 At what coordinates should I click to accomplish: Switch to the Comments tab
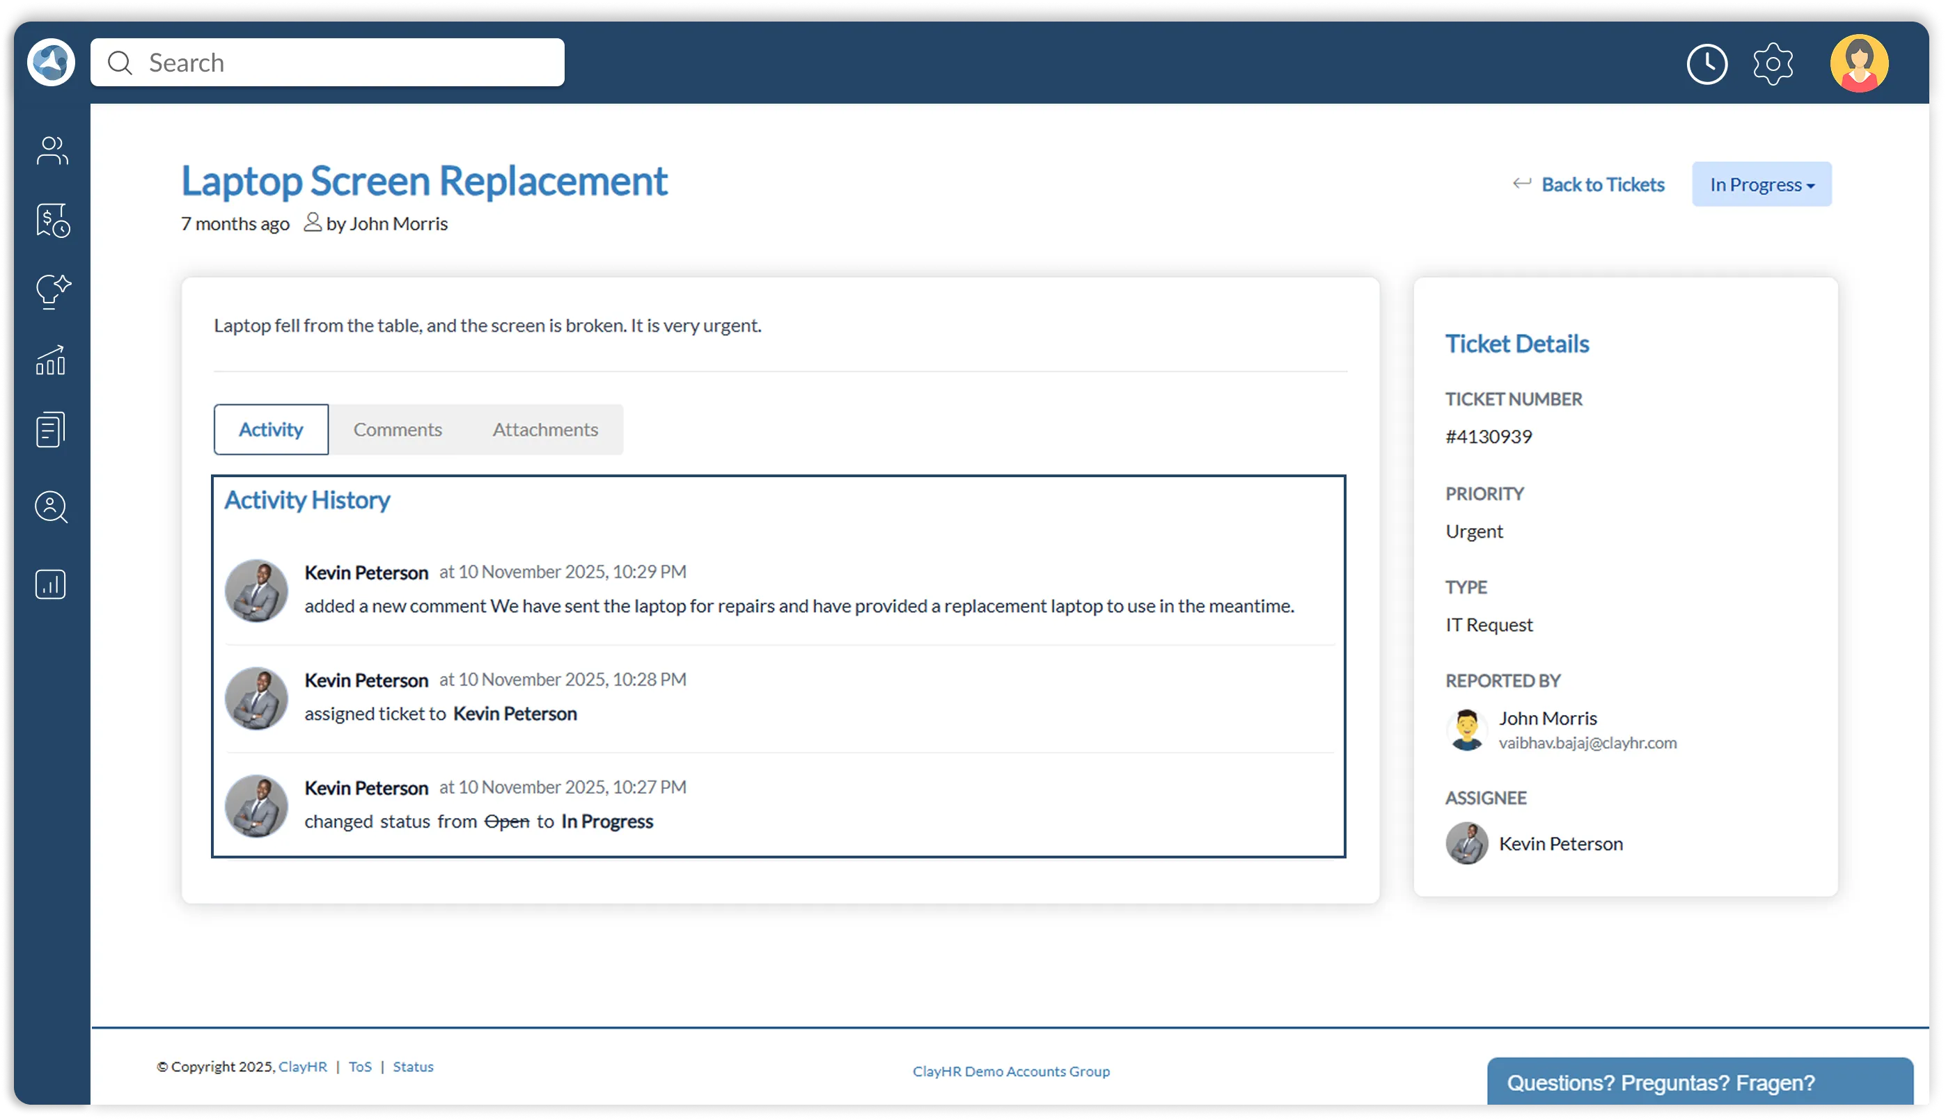(397, 429)
